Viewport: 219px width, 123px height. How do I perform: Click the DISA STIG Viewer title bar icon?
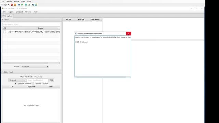click(3, 8)
